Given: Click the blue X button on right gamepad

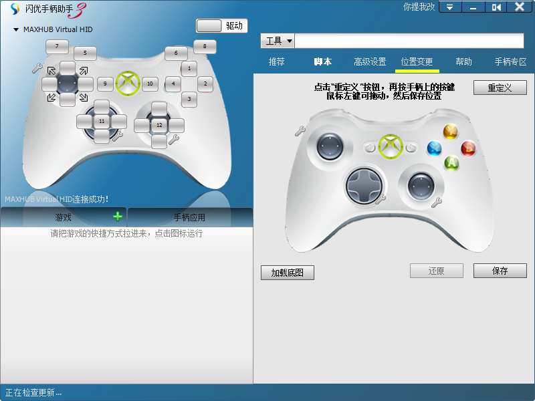Looking at the screenshot, I should coord(434,148).
